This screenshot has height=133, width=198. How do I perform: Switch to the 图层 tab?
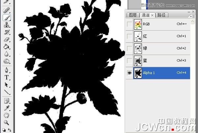point(133,15)
